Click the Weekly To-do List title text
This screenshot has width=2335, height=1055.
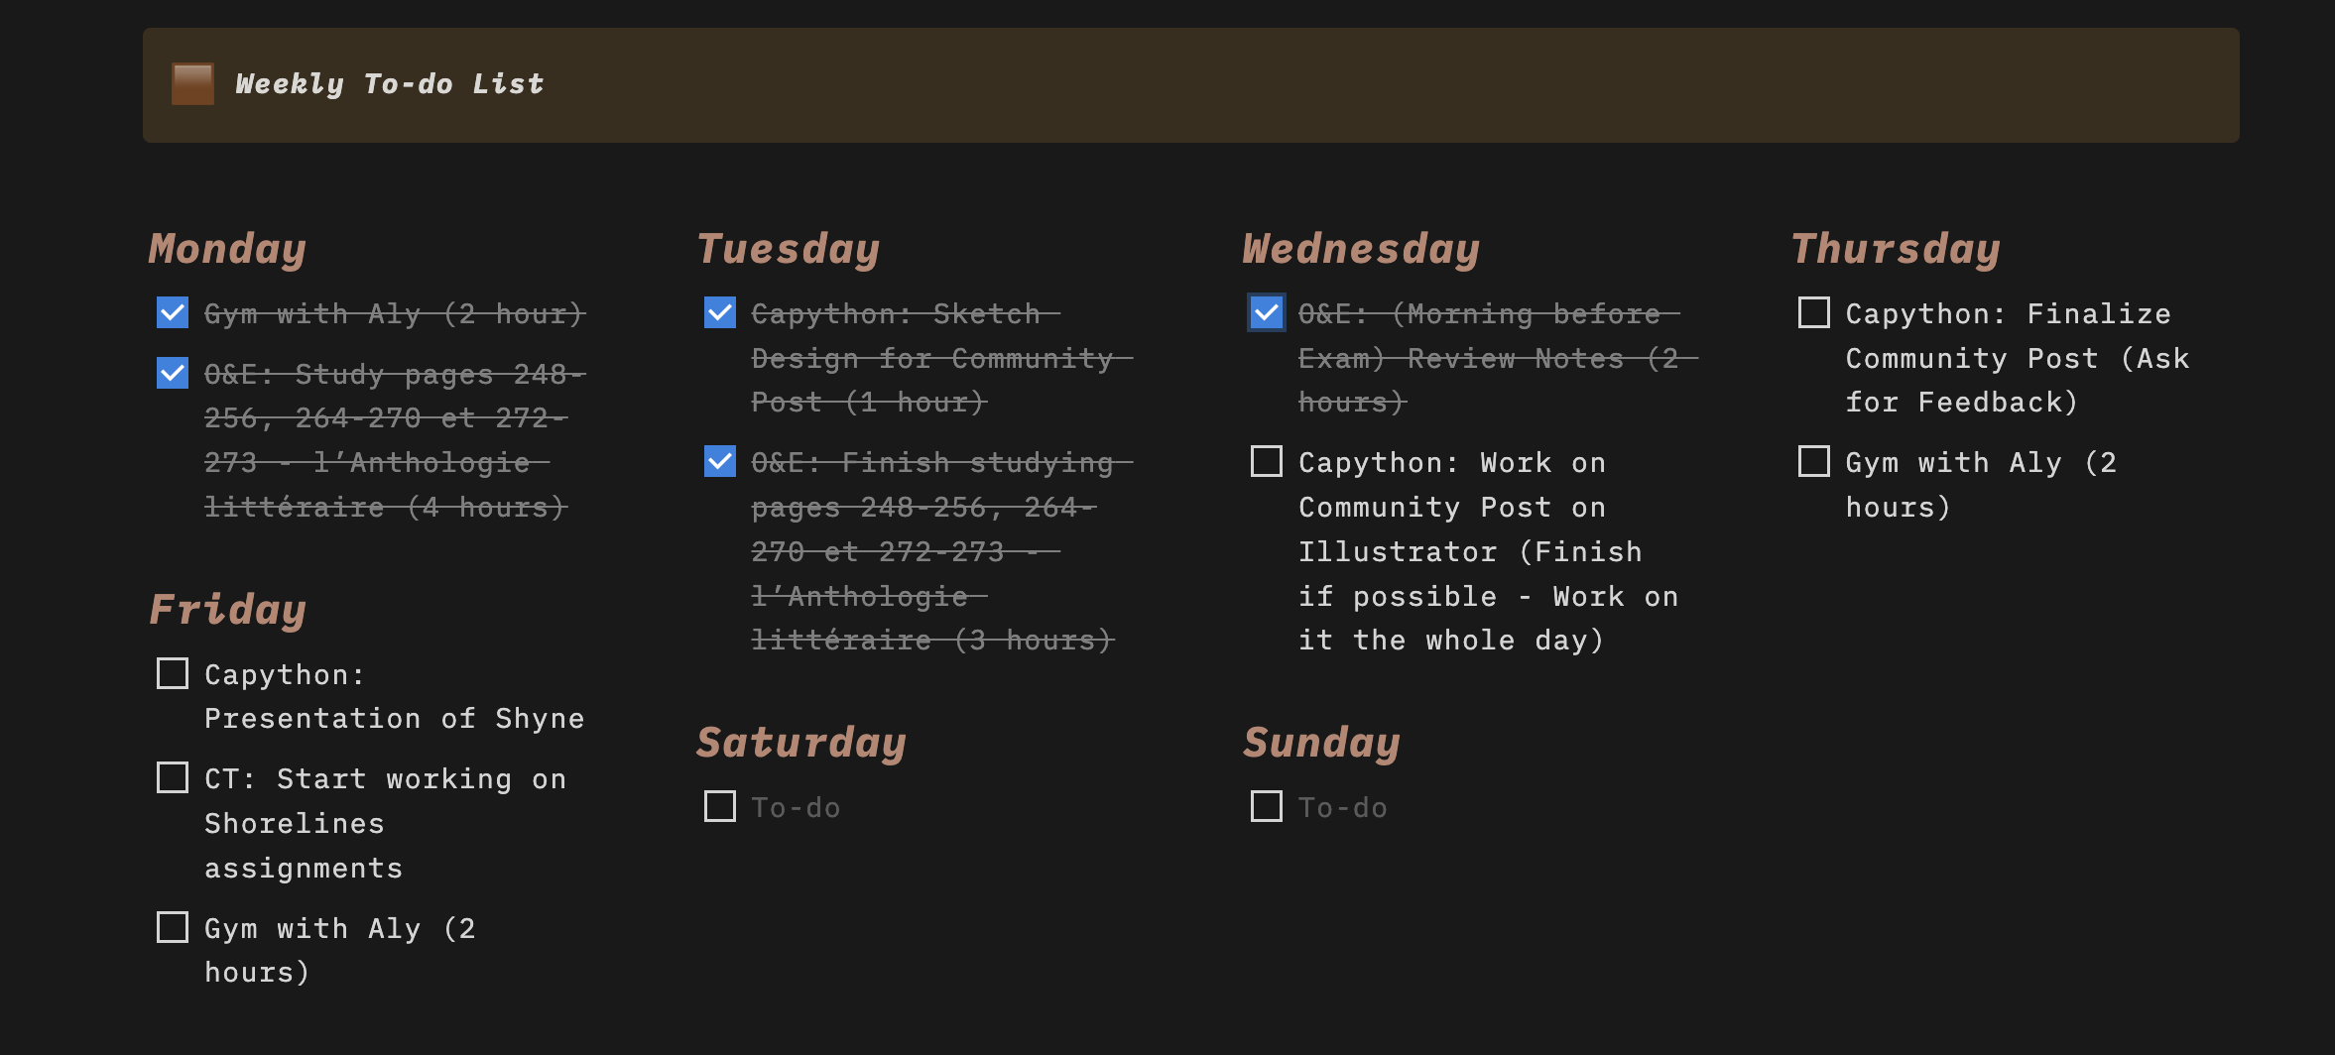(389, 84)
